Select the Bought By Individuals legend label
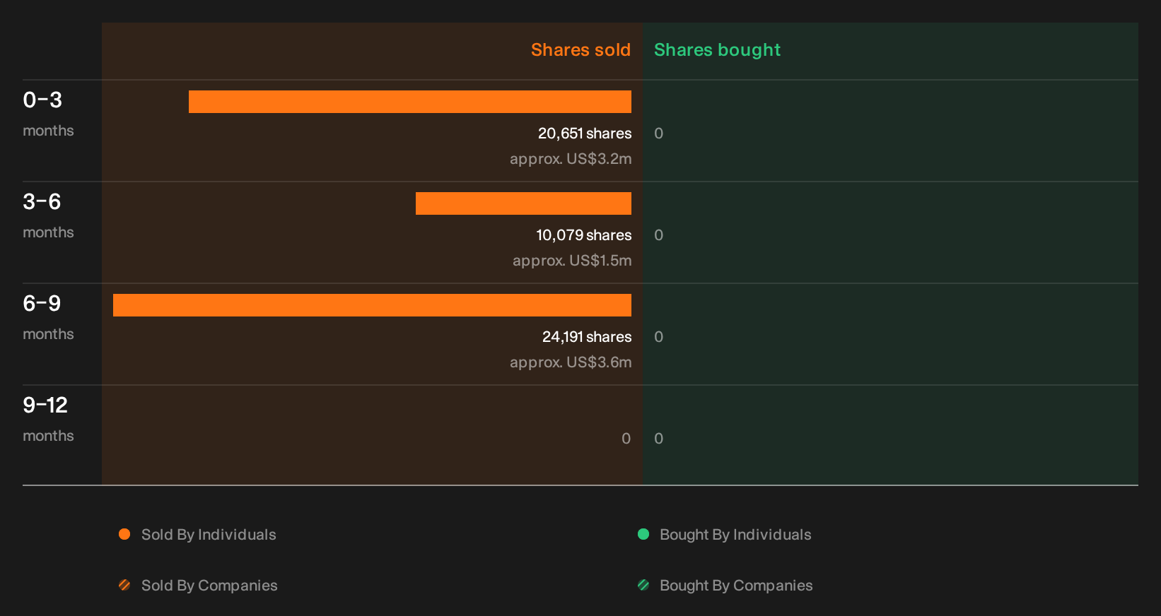 tap(735, 535)
